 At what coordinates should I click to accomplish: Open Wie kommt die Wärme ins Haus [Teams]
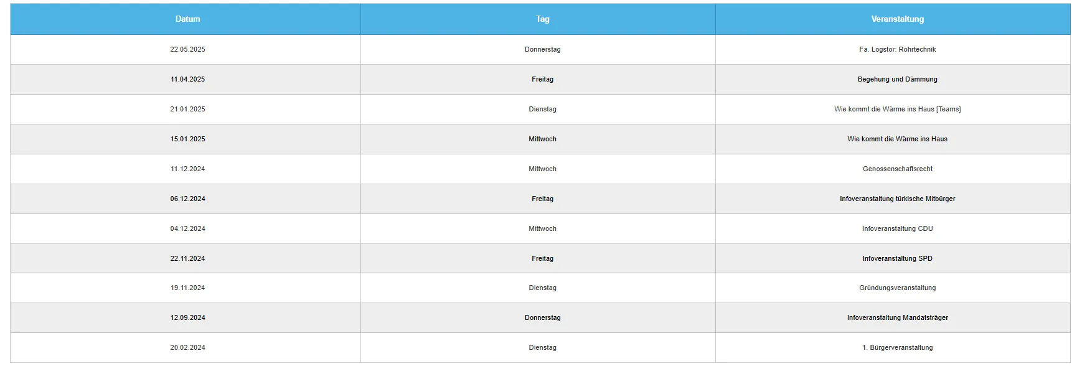[x=897, y=110]
